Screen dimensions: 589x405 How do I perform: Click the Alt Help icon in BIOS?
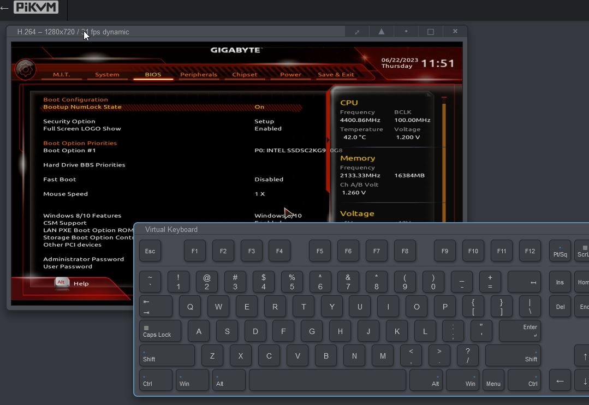[x=62, y=283]
